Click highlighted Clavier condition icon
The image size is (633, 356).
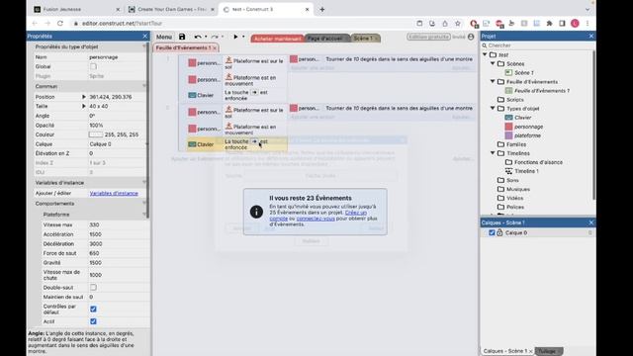tap(192, 144)
